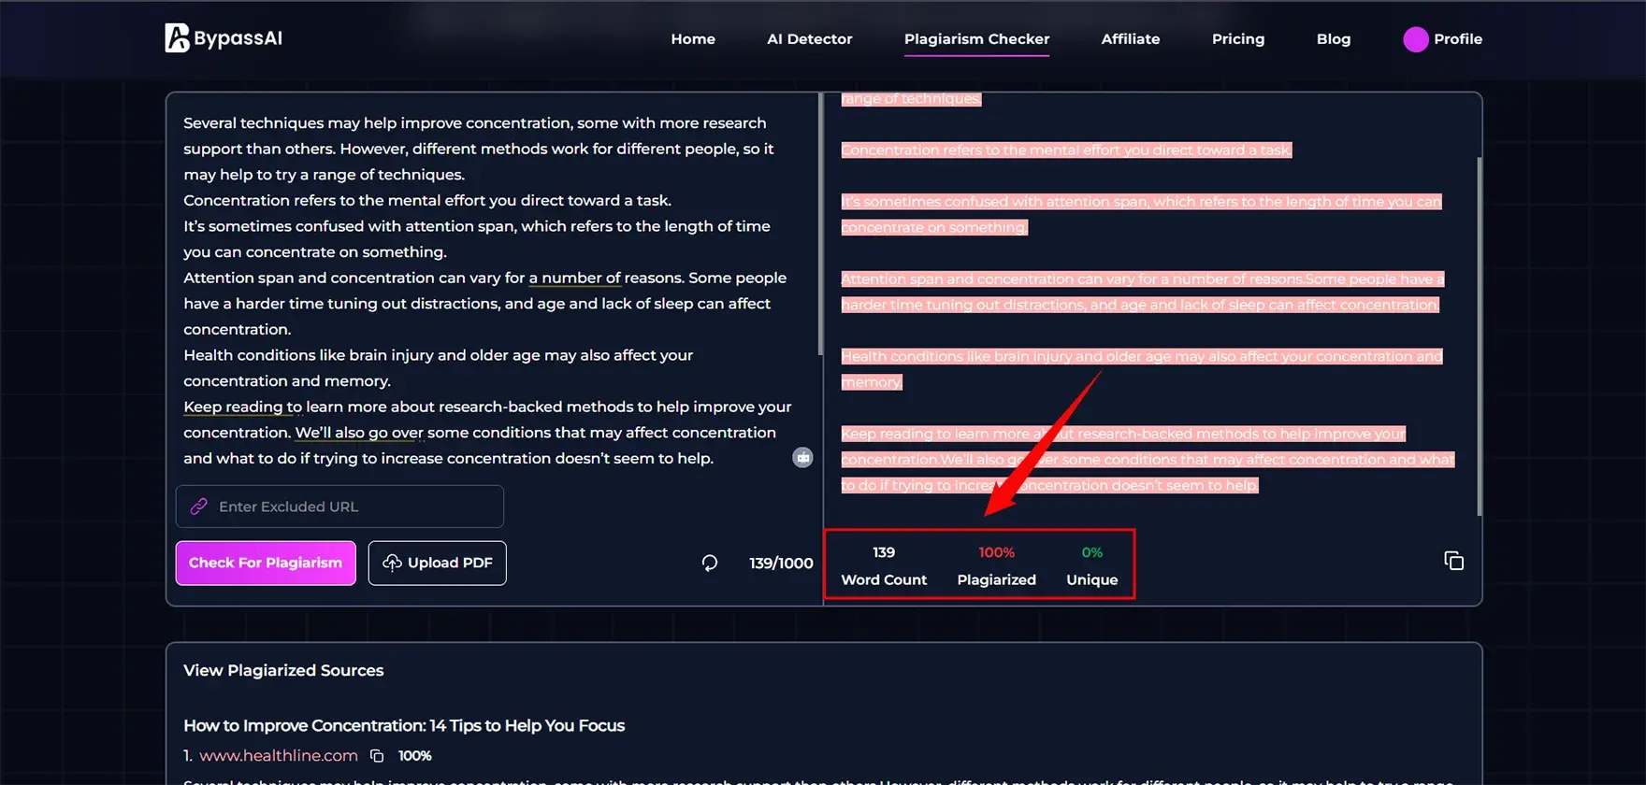Select the Plagiarism Checker tab
1646x785 pixels.
[976, 39]
